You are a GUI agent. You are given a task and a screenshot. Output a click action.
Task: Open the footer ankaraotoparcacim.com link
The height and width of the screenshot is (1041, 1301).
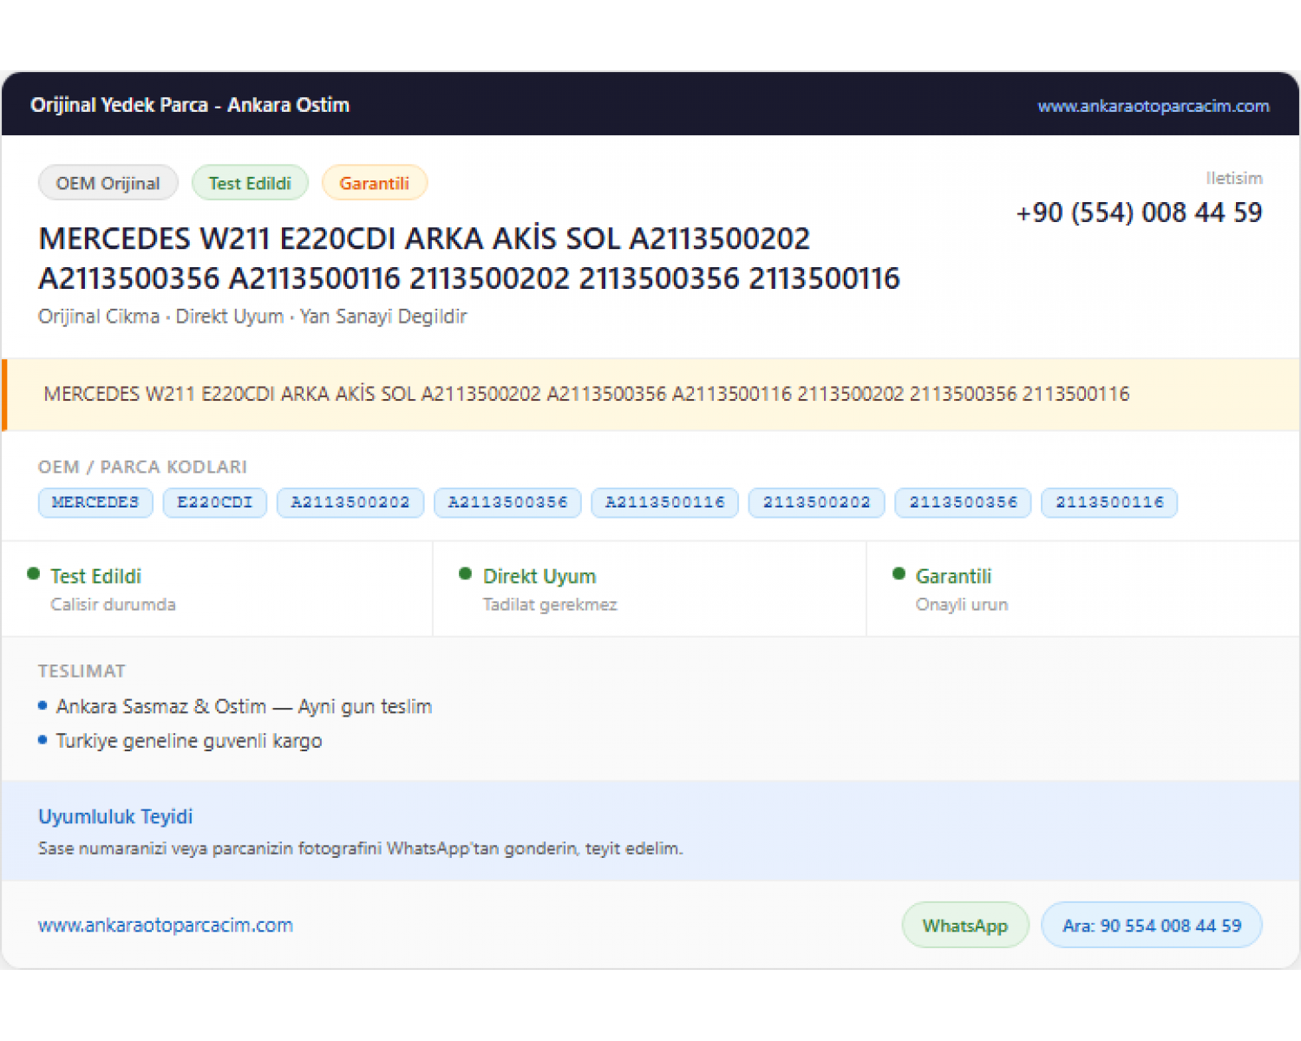(166, 925)
